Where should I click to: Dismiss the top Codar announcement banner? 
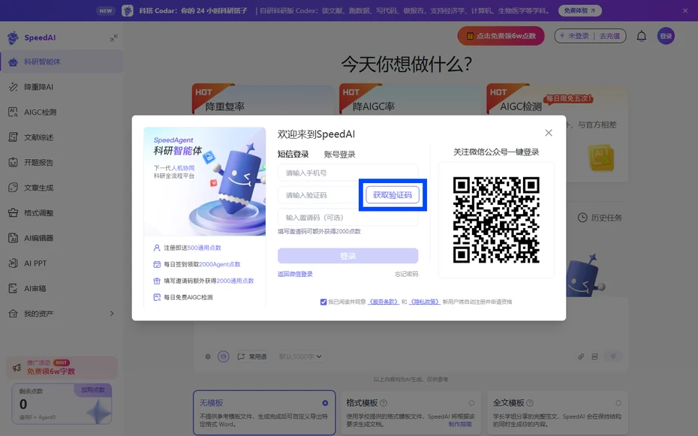coord(685,11)
